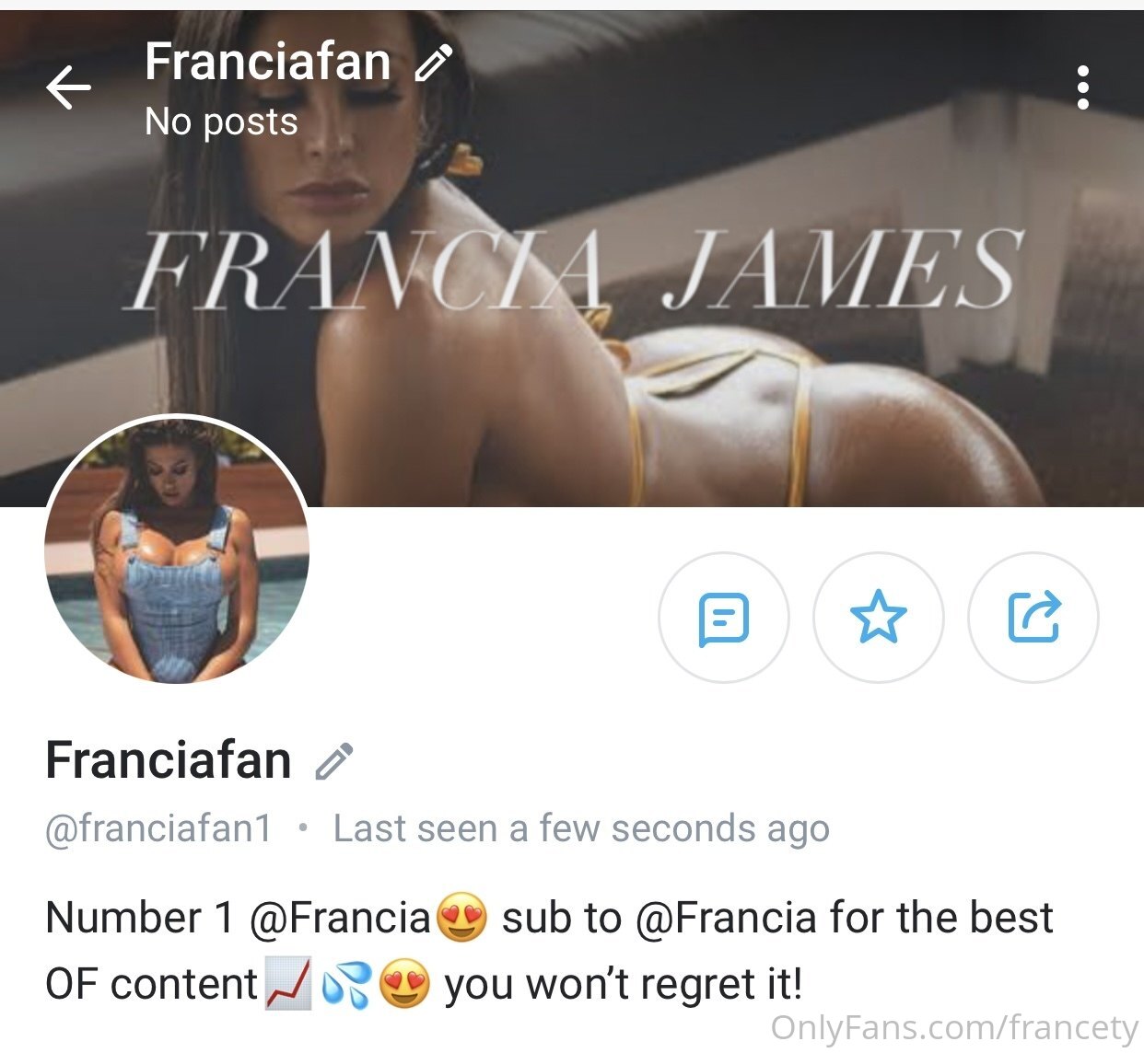Select the @franciafan1 username handle
1144x1053 pixels.
[x=158, y=828]
